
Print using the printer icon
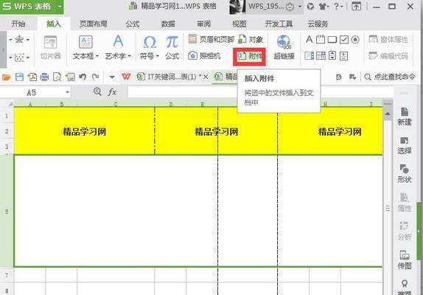44,77
